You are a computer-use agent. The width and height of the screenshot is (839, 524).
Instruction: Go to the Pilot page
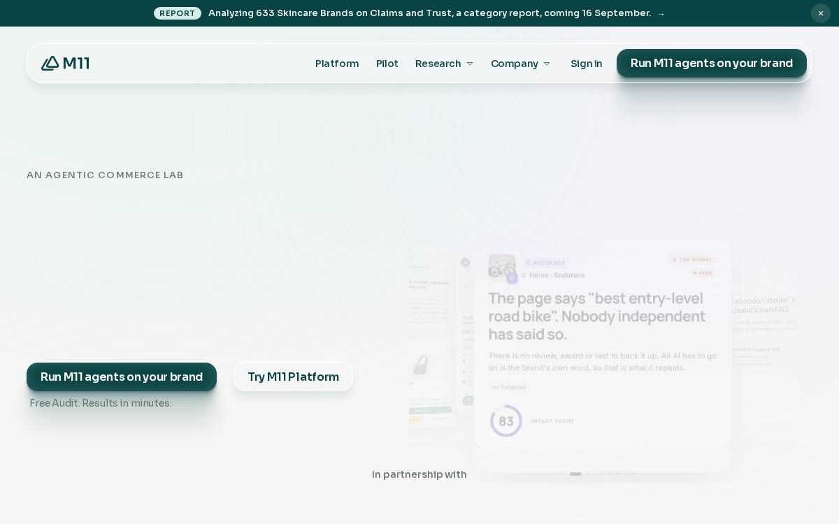click(x=387, y=64)
